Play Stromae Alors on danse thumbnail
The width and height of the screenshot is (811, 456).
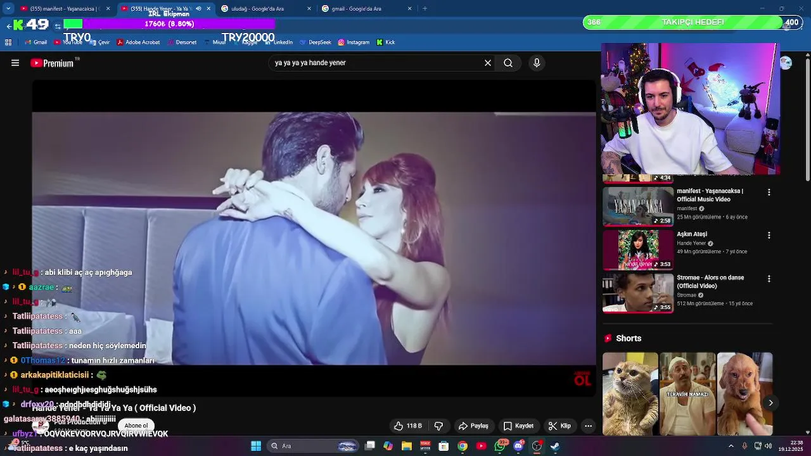coord(638,293)
